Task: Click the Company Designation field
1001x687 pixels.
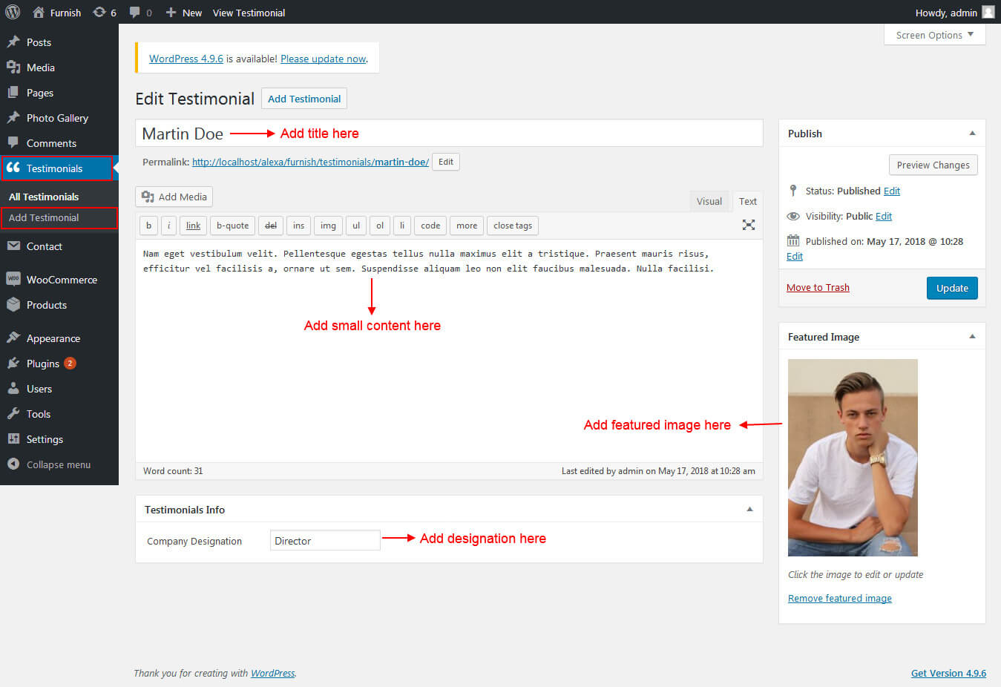Action: pyautogui.click(x=325, y=540)
